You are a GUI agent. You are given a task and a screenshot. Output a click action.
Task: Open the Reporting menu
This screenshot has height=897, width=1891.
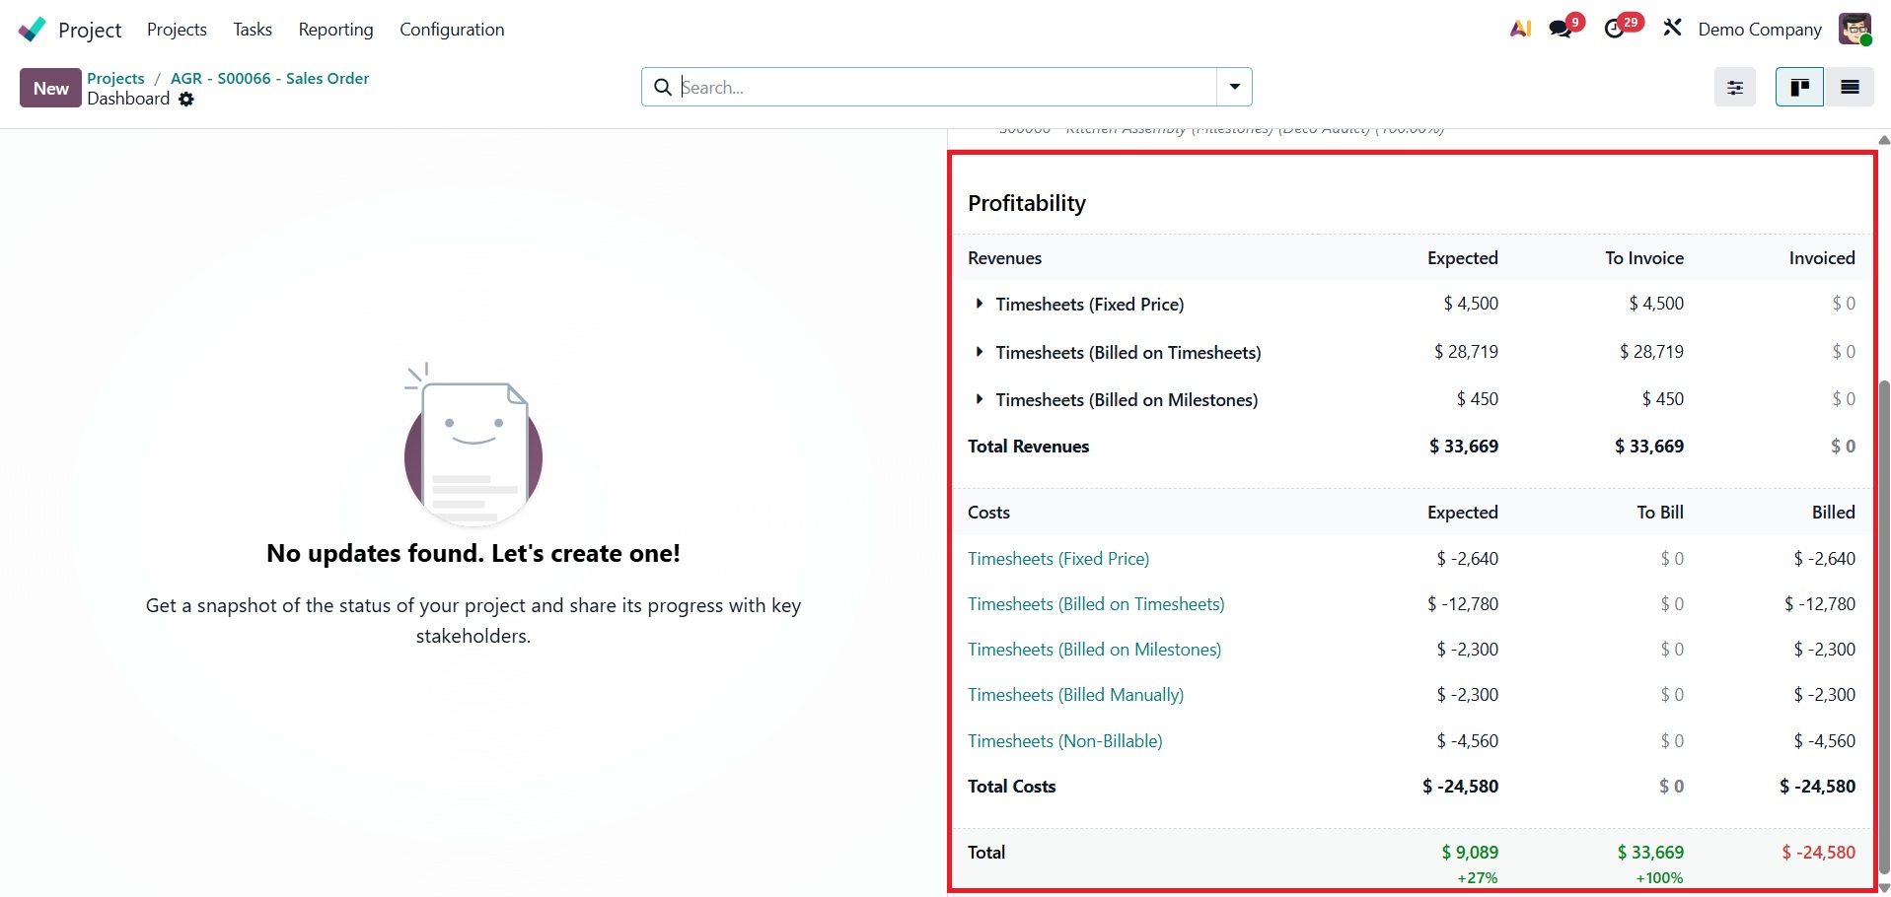coord(335,30)
